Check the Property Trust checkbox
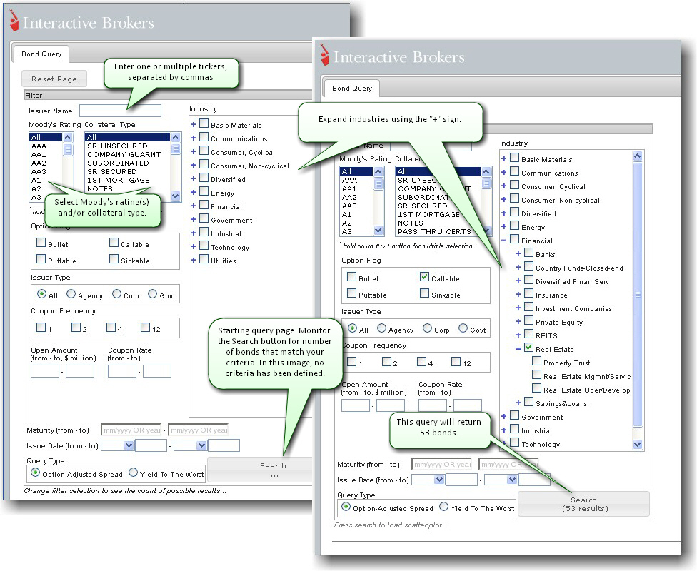The image size is (697, 571). 537,362
